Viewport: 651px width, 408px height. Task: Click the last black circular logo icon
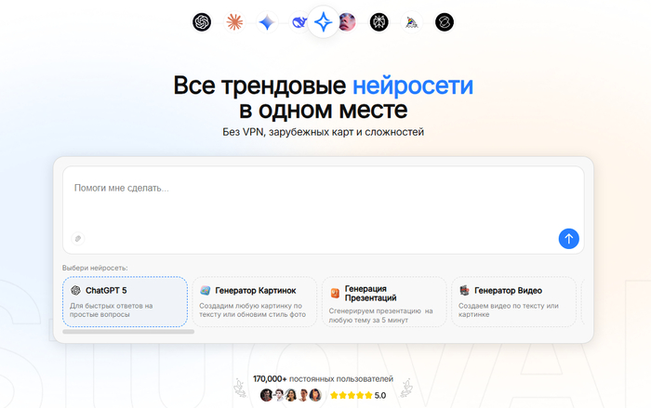click(x=445, y=22)
